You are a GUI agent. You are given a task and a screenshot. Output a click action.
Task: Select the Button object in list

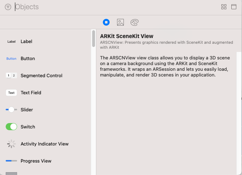point(46,58)
